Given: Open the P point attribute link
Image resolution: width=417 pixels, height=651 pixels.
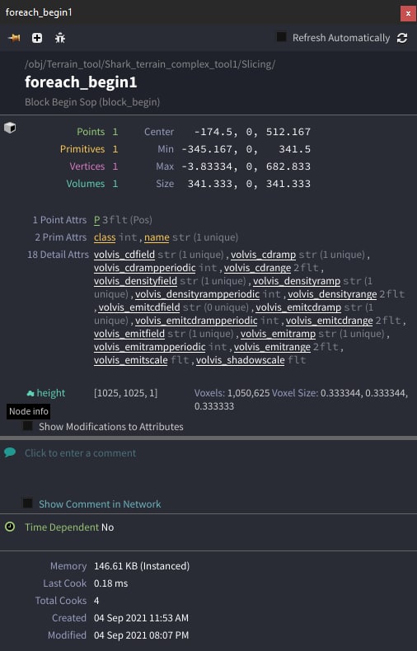Looking at the screenshot, I should (x=96, y=220).
